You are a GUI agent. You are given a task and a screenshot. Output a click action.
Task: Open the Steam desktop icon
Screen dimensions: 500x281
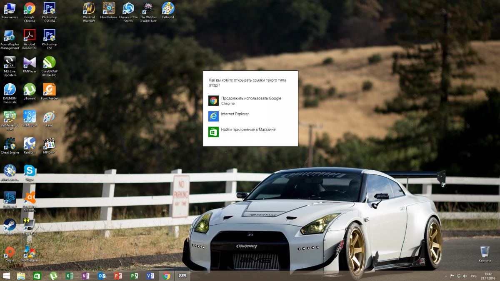[x=9, y=225]
